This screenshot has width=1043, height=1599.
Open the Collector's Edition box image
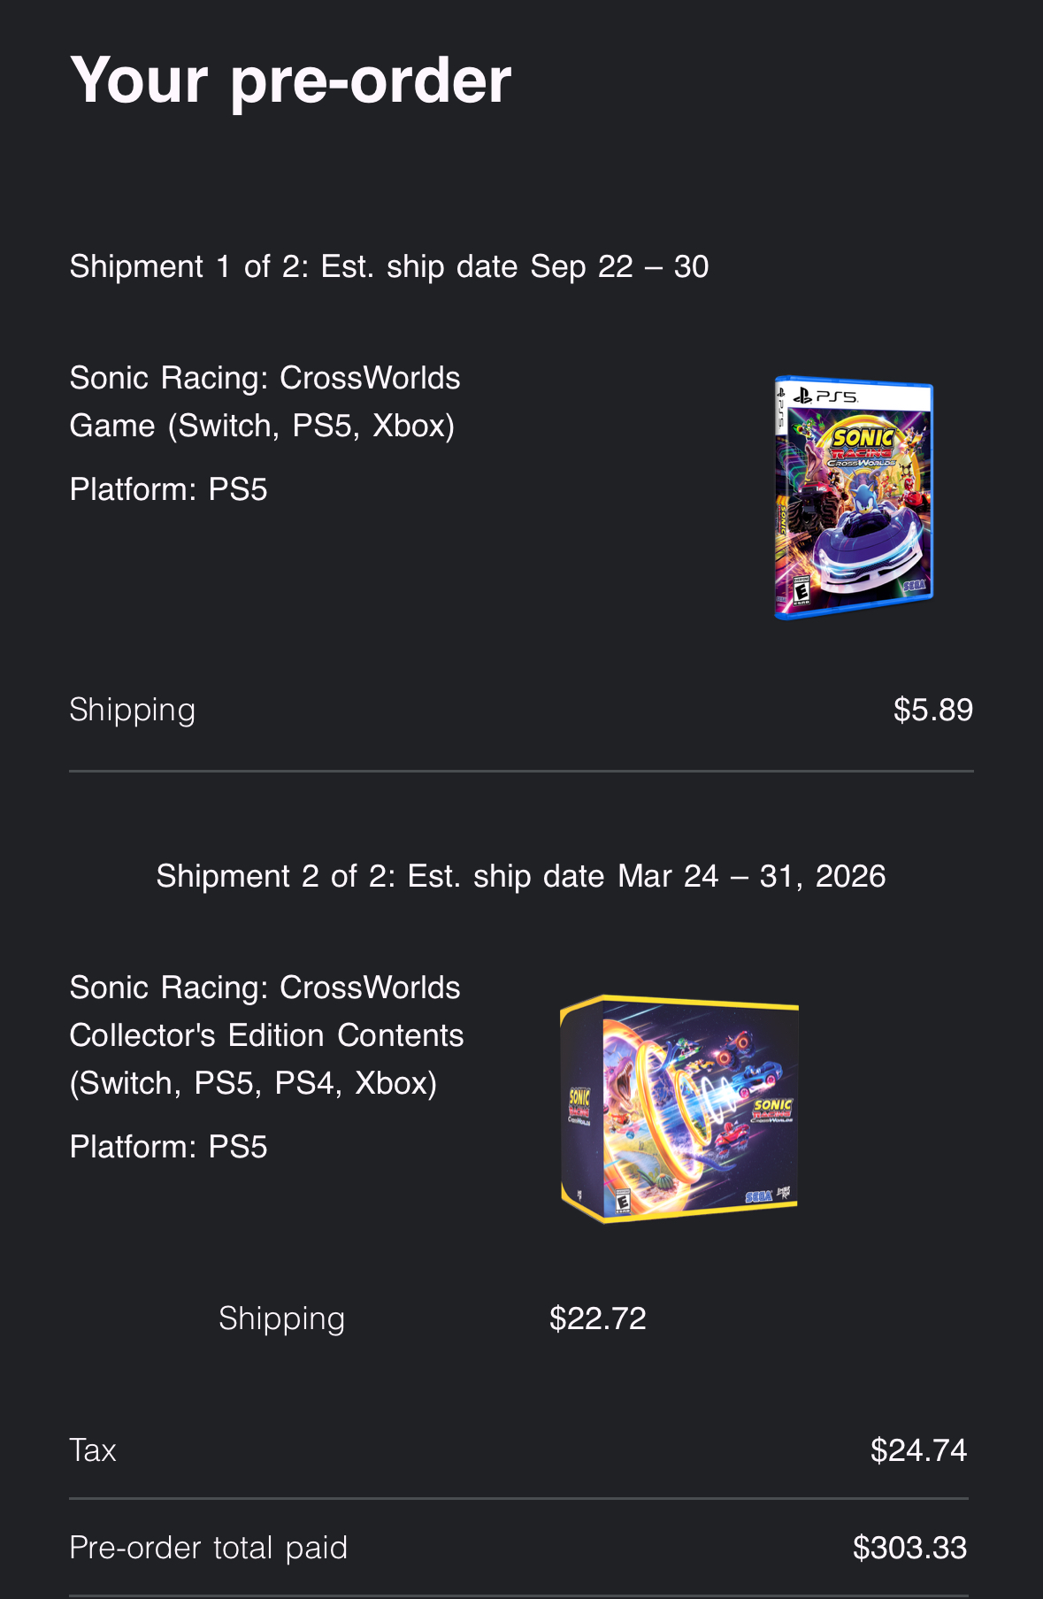pyautogui.click(x=679, y=1109)
